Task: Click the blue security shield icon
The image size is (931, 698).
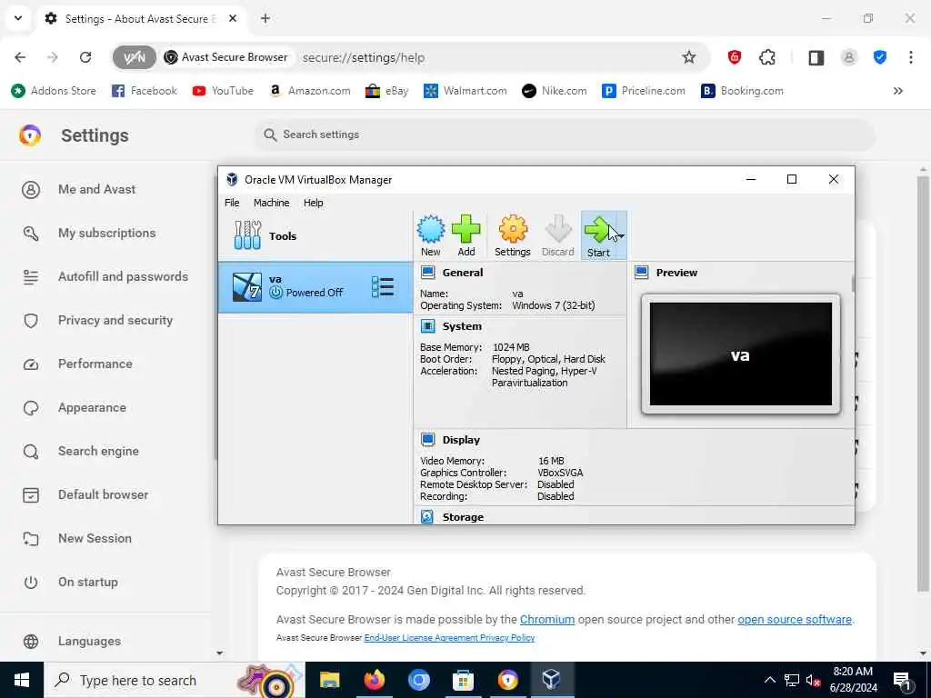Action: tap(880, 57)
